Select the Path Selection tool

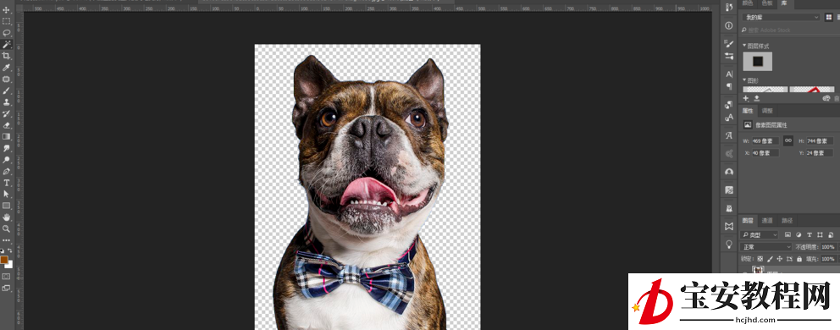pyautogui.click(x=7, y=194)
